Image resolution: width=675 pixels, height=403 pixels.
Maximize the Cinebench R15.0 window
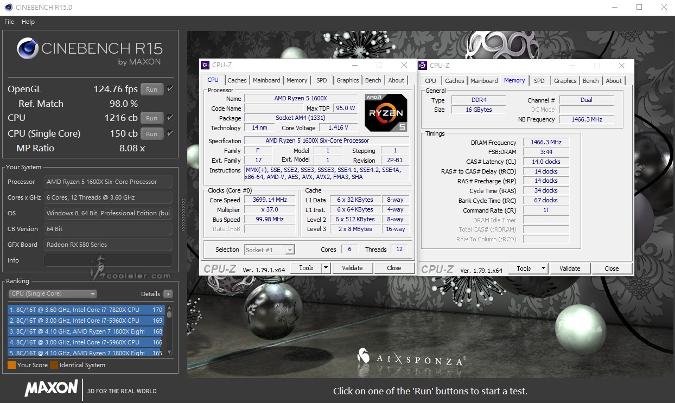click(x=639, y=7)
